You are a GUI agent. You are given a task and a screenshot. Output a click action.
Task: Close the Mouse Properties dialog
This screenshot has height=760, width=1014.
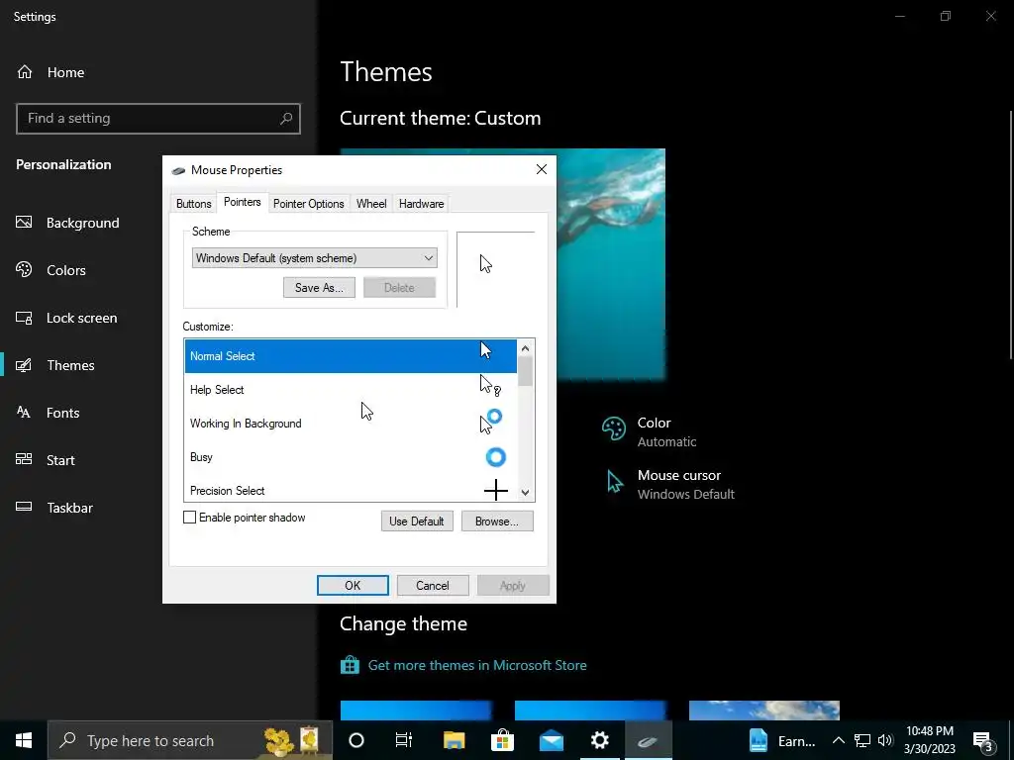(x=542, y=169)
